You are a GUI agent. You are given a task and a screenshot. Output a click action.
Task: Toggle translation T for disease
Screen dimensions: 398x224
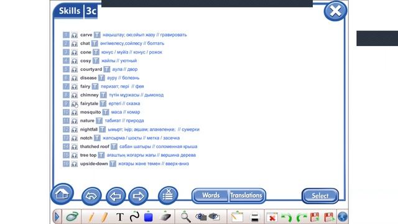(101, 78)
